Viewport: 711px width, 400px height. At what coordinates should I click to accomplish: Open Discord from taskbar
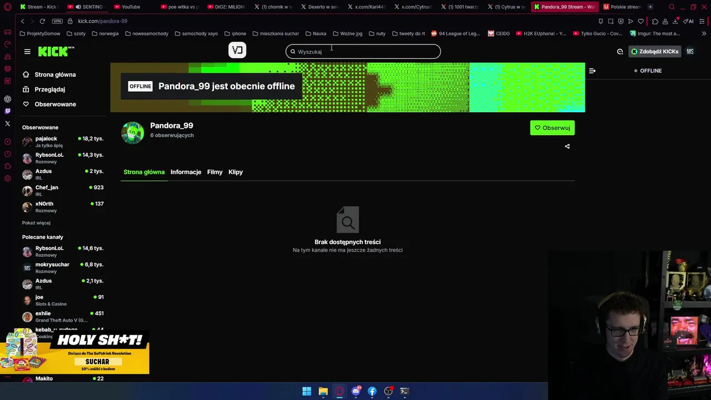356,391
